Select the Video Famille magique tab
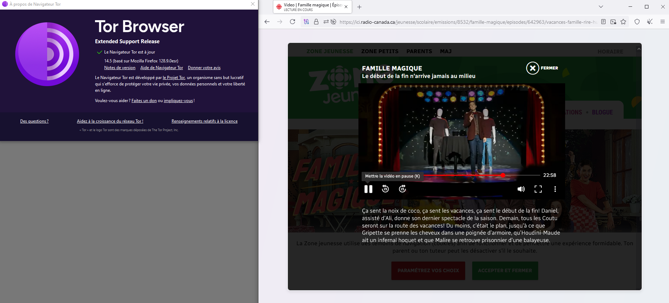The height and width of the screenshot is (303, 669). [312, 7]
